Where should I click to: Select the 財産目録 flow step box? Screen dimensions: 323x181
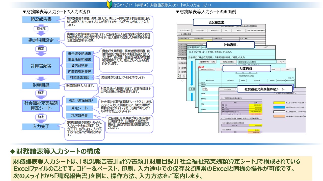(41, 85)
